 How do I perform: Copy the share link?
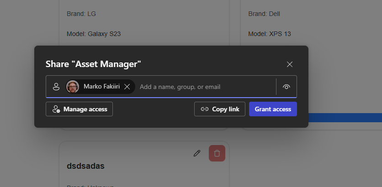(220, 109)
